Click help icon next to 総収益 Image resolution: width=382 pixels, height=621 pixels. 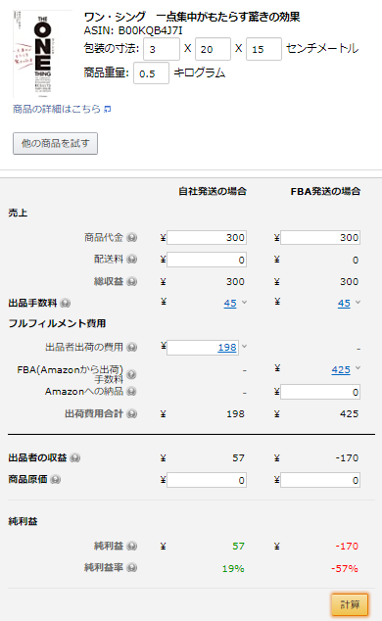pyautogui.click(x=132, y=281)
